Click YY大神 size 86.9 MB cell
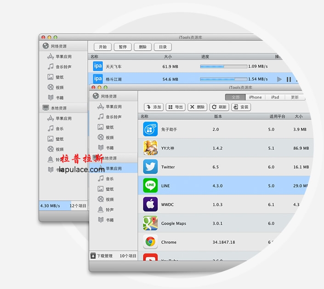Image resolution: width=324 pixels, height=289 pixels. (301, 148)
